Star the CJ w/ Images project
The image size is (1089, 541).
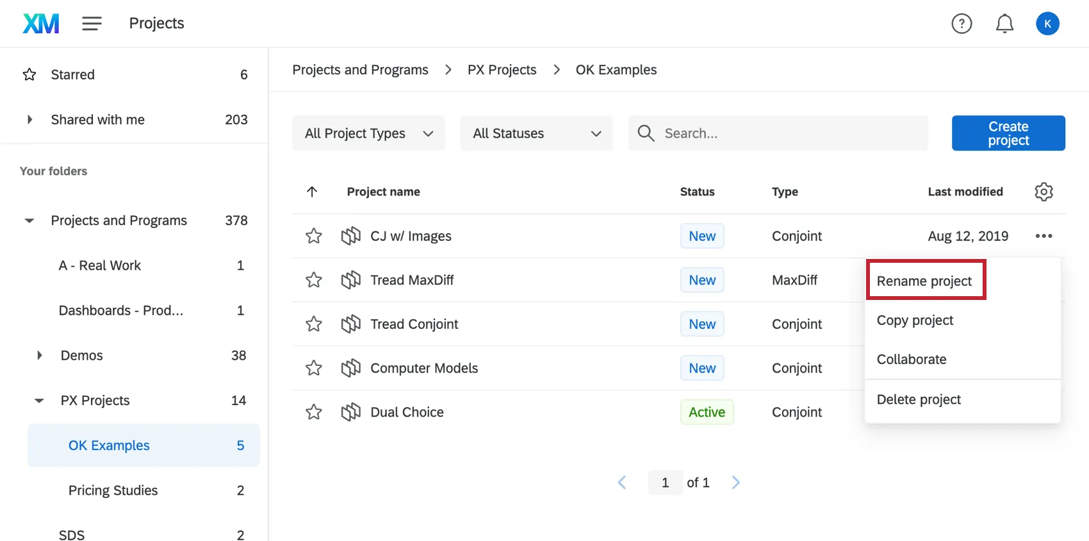314,236
